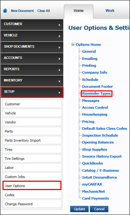Viewport: 130px width, 215px height.
Task: Expand the SHOP DOCUMENTS menu section
Action: click(x=32, y=47)
